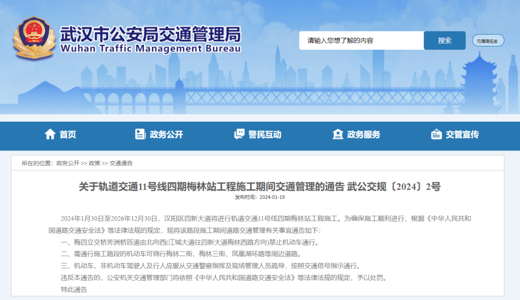Click inside the search input field
Viewport: 520px width, 300px height.
(x=361, y=40)
